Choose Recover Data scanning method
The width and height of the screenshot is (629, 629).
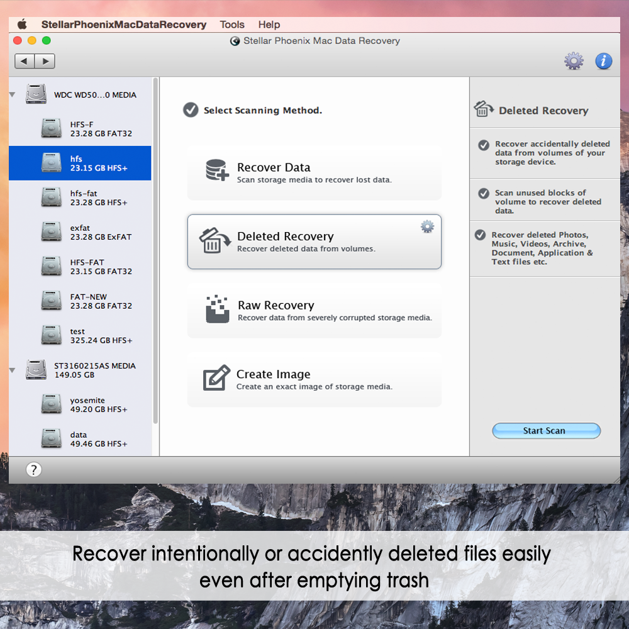[314, 174]
